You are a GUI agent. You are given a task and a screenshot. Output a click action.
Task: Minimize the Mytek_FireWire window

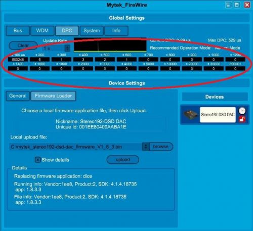pyautogui.click(x=228, y=5)
